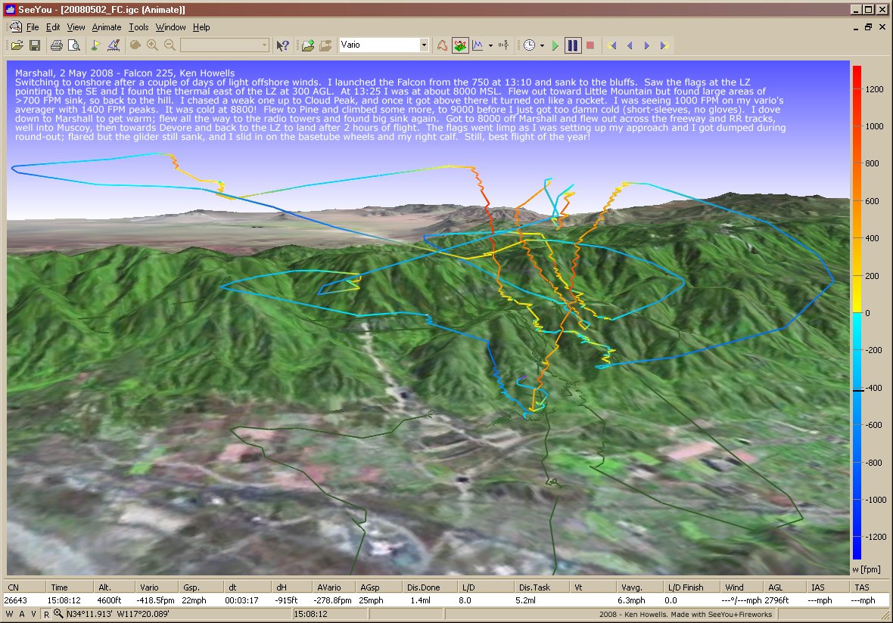Click the Open file folder icon

tap(16, 45)
